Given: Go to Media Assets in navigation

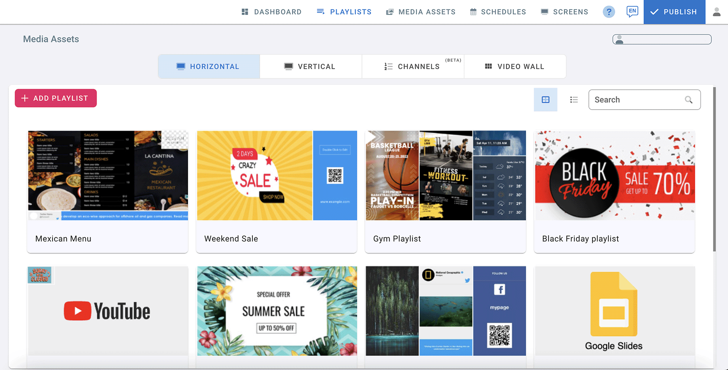Looking at the screenshot, I should click(x=421, y=12).
